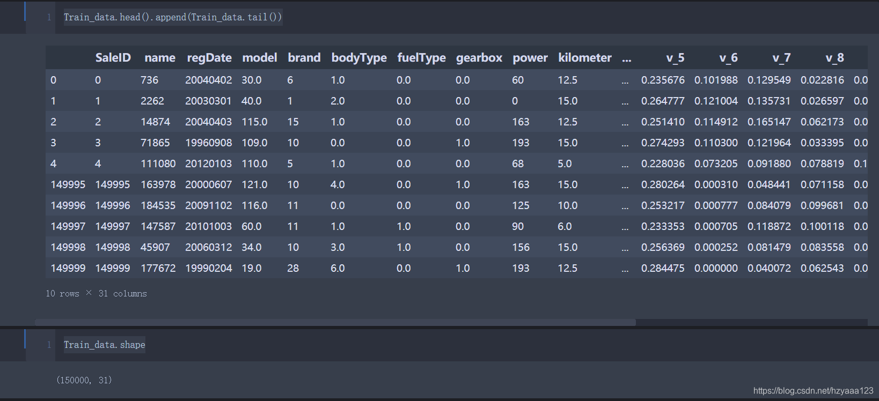Screen dimensions: 879x401
Task: Select the name column header
Action: [160, 58]
